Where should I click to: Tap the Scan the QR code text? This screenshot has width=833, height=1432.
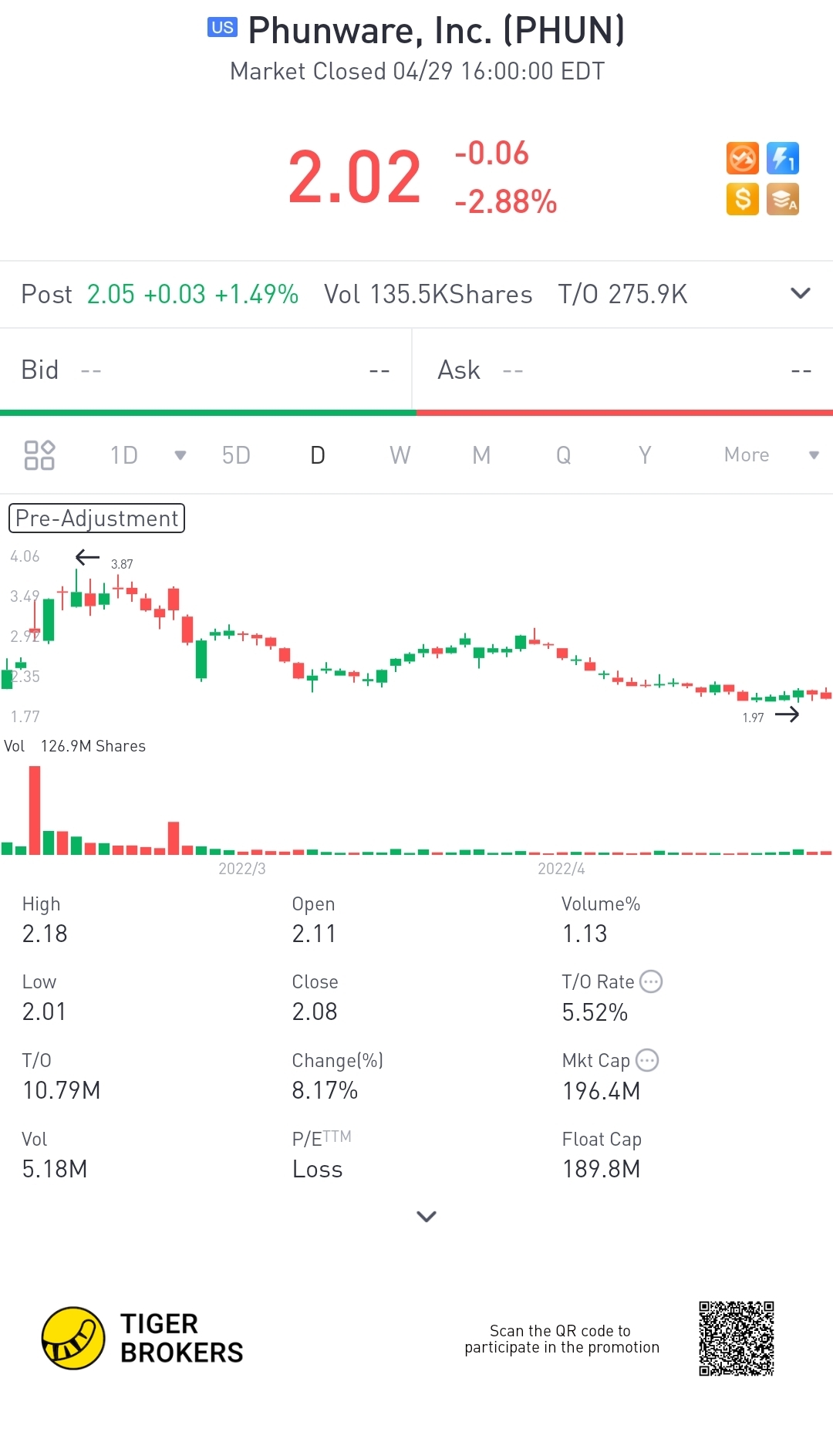(x=562, y=1339)
